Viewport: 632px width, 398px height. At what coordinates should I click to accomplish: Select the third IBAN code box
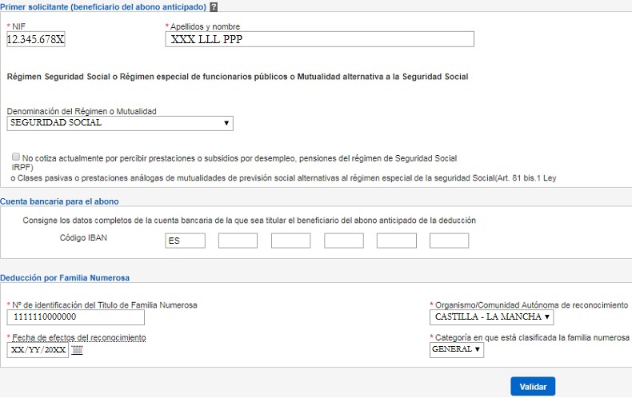tap(290, 241)
